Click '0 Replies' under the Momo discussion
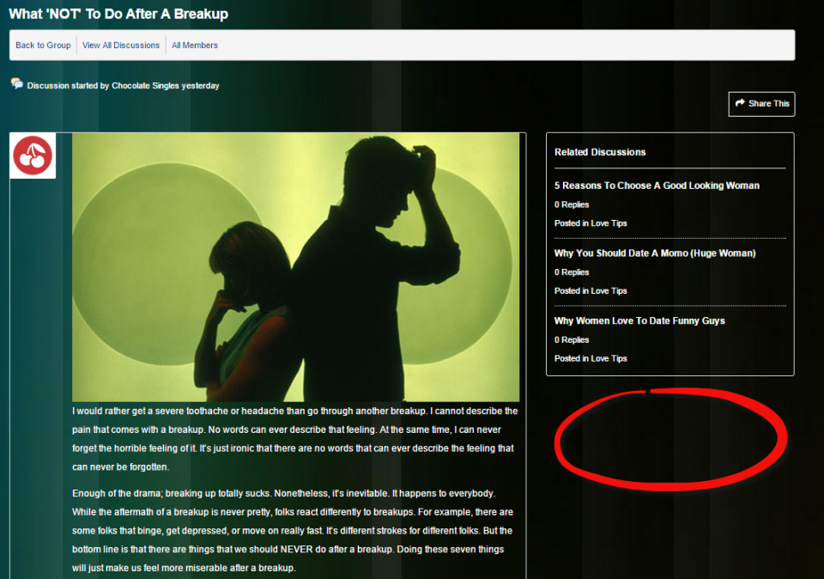The image size is (824, 579). coord(572,272)
